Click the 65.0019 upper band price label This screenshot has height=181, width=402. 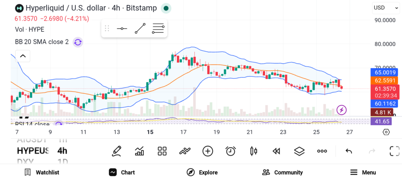(385, 73)
